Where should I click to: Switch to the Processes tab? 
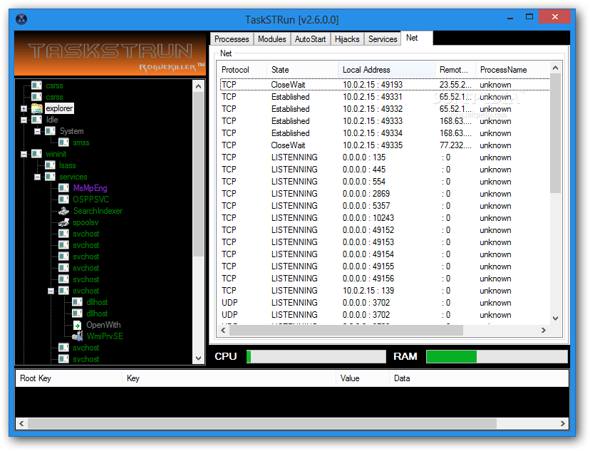tap(232, 39)
